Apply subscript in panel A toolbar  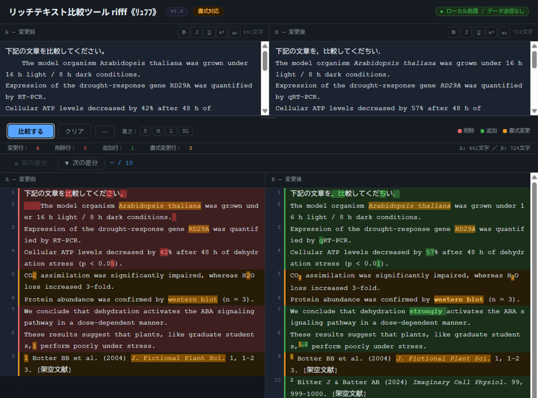pyautogui.click(x=234, y=32)
